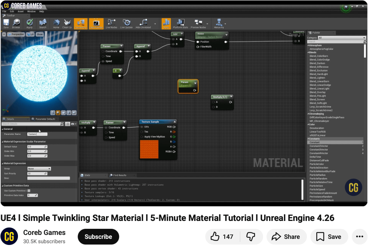Toggle Live Preview in the toolbar

tap(96, 23)
